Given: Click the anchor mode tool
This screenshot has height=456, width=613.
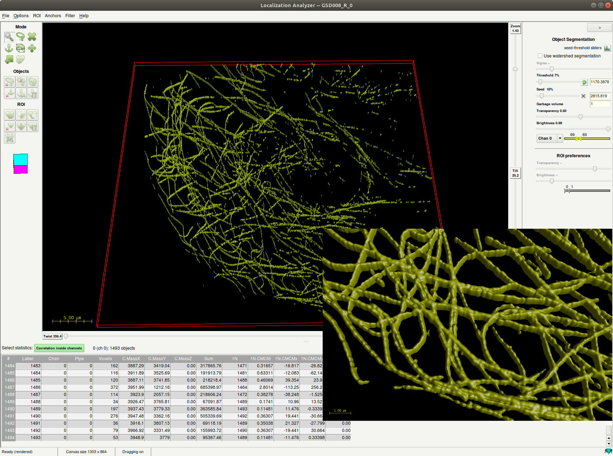Looking at the screenshot, I should (x=9, y=48).
